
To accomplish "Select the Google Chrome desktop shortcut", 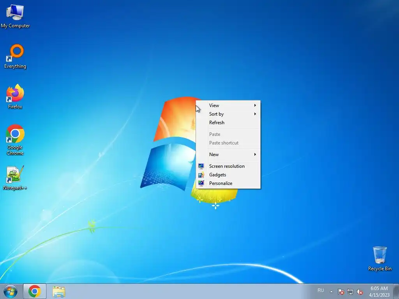I will point(15,140).
